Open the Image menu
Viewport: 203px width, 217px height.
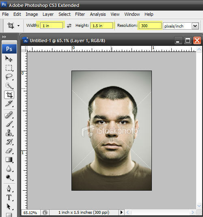[x=32, y=14]
